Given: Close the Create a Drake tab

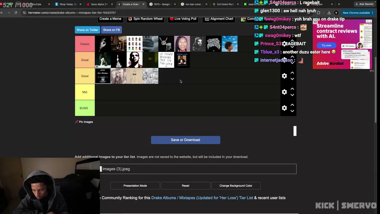Looking at the screenshot, I should point(144,4).
